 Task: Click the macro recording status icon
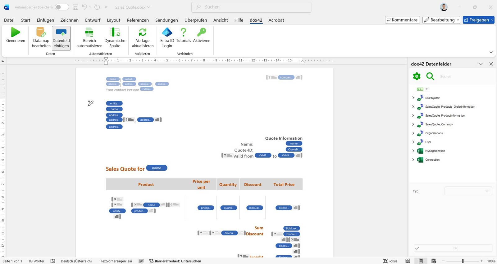pyautogui.click(x=141, y=261)
